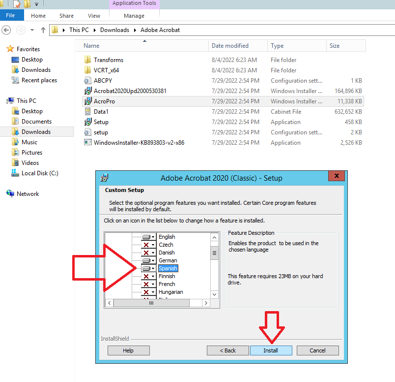Viewport: 395px width, 382px height.
Task: Select the Setup application icon
Action: [87, 122]
